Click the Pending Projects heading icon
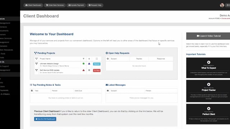This screenshot has height=129, width=230. pos(36,53)
